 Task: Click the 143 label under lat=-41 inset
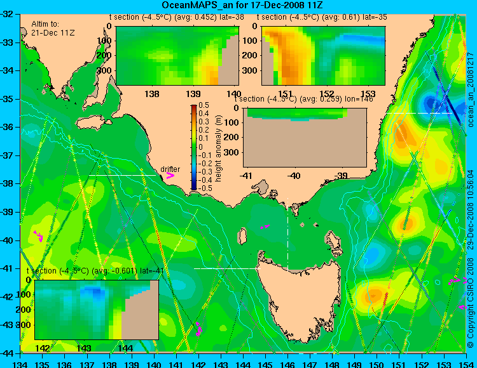point(84,348)
